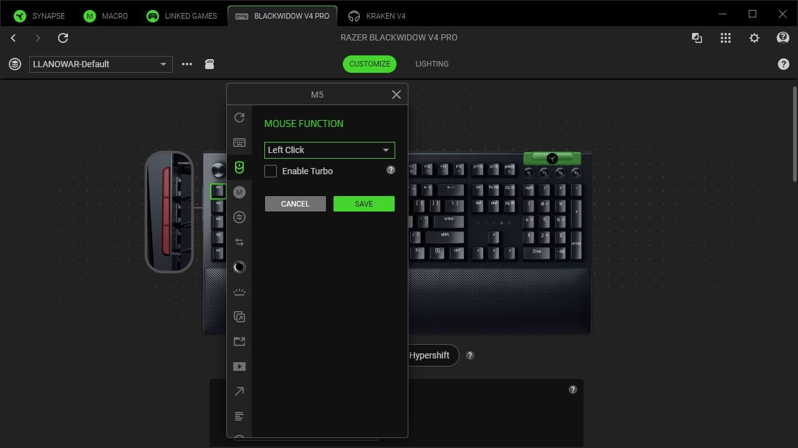
Task: Click the profiles layers icon beside LLANOWAR-Default
Action: (x=15, y=64)
